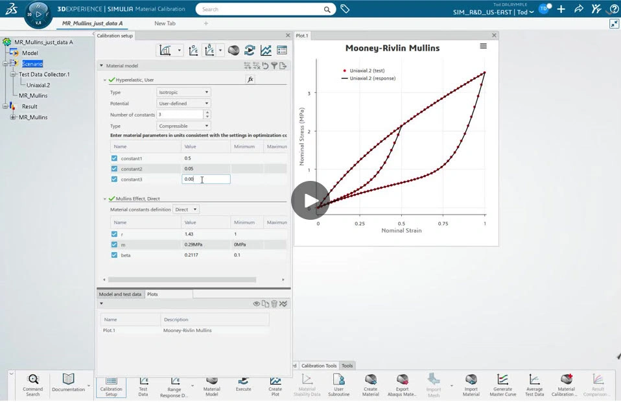Toggle the beta parameter checkbox
This screenshot has height=402, width=621.
coord(114,255)
